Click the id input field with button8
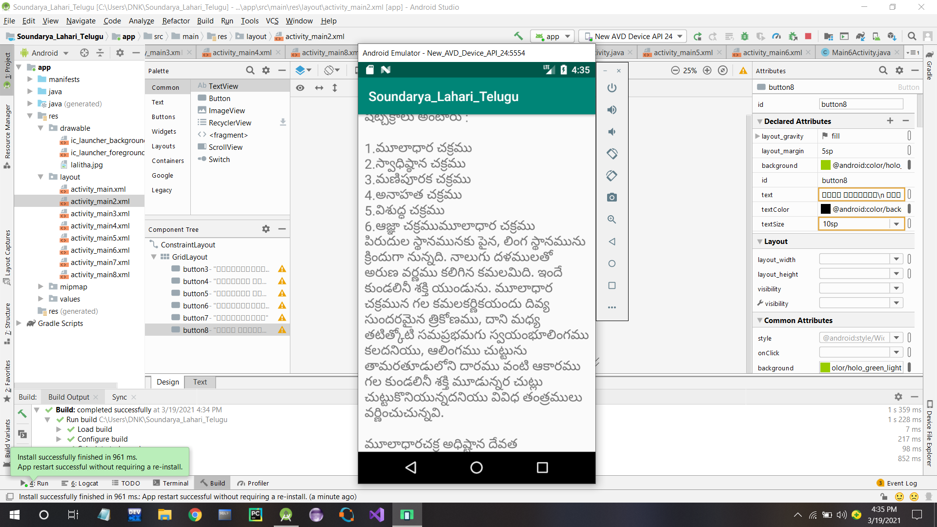The height and width of the screenshot is (527, 937). pyautogui.click(x=861, y=104)
